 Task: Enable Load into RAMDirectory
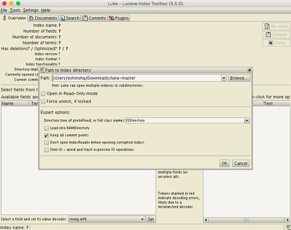pos(47,128)
